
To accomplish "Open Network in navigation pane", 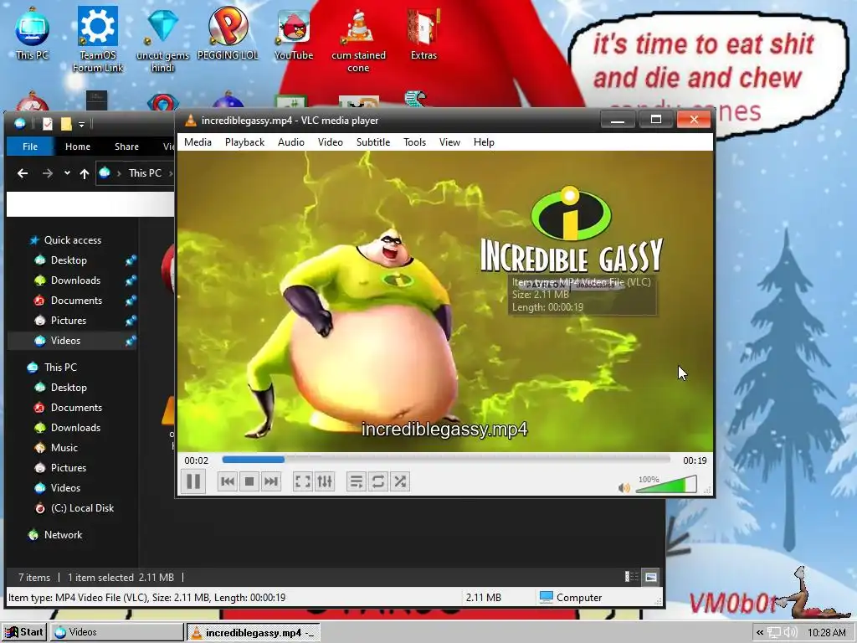I will pyautogui.click(x=63, y=535).
